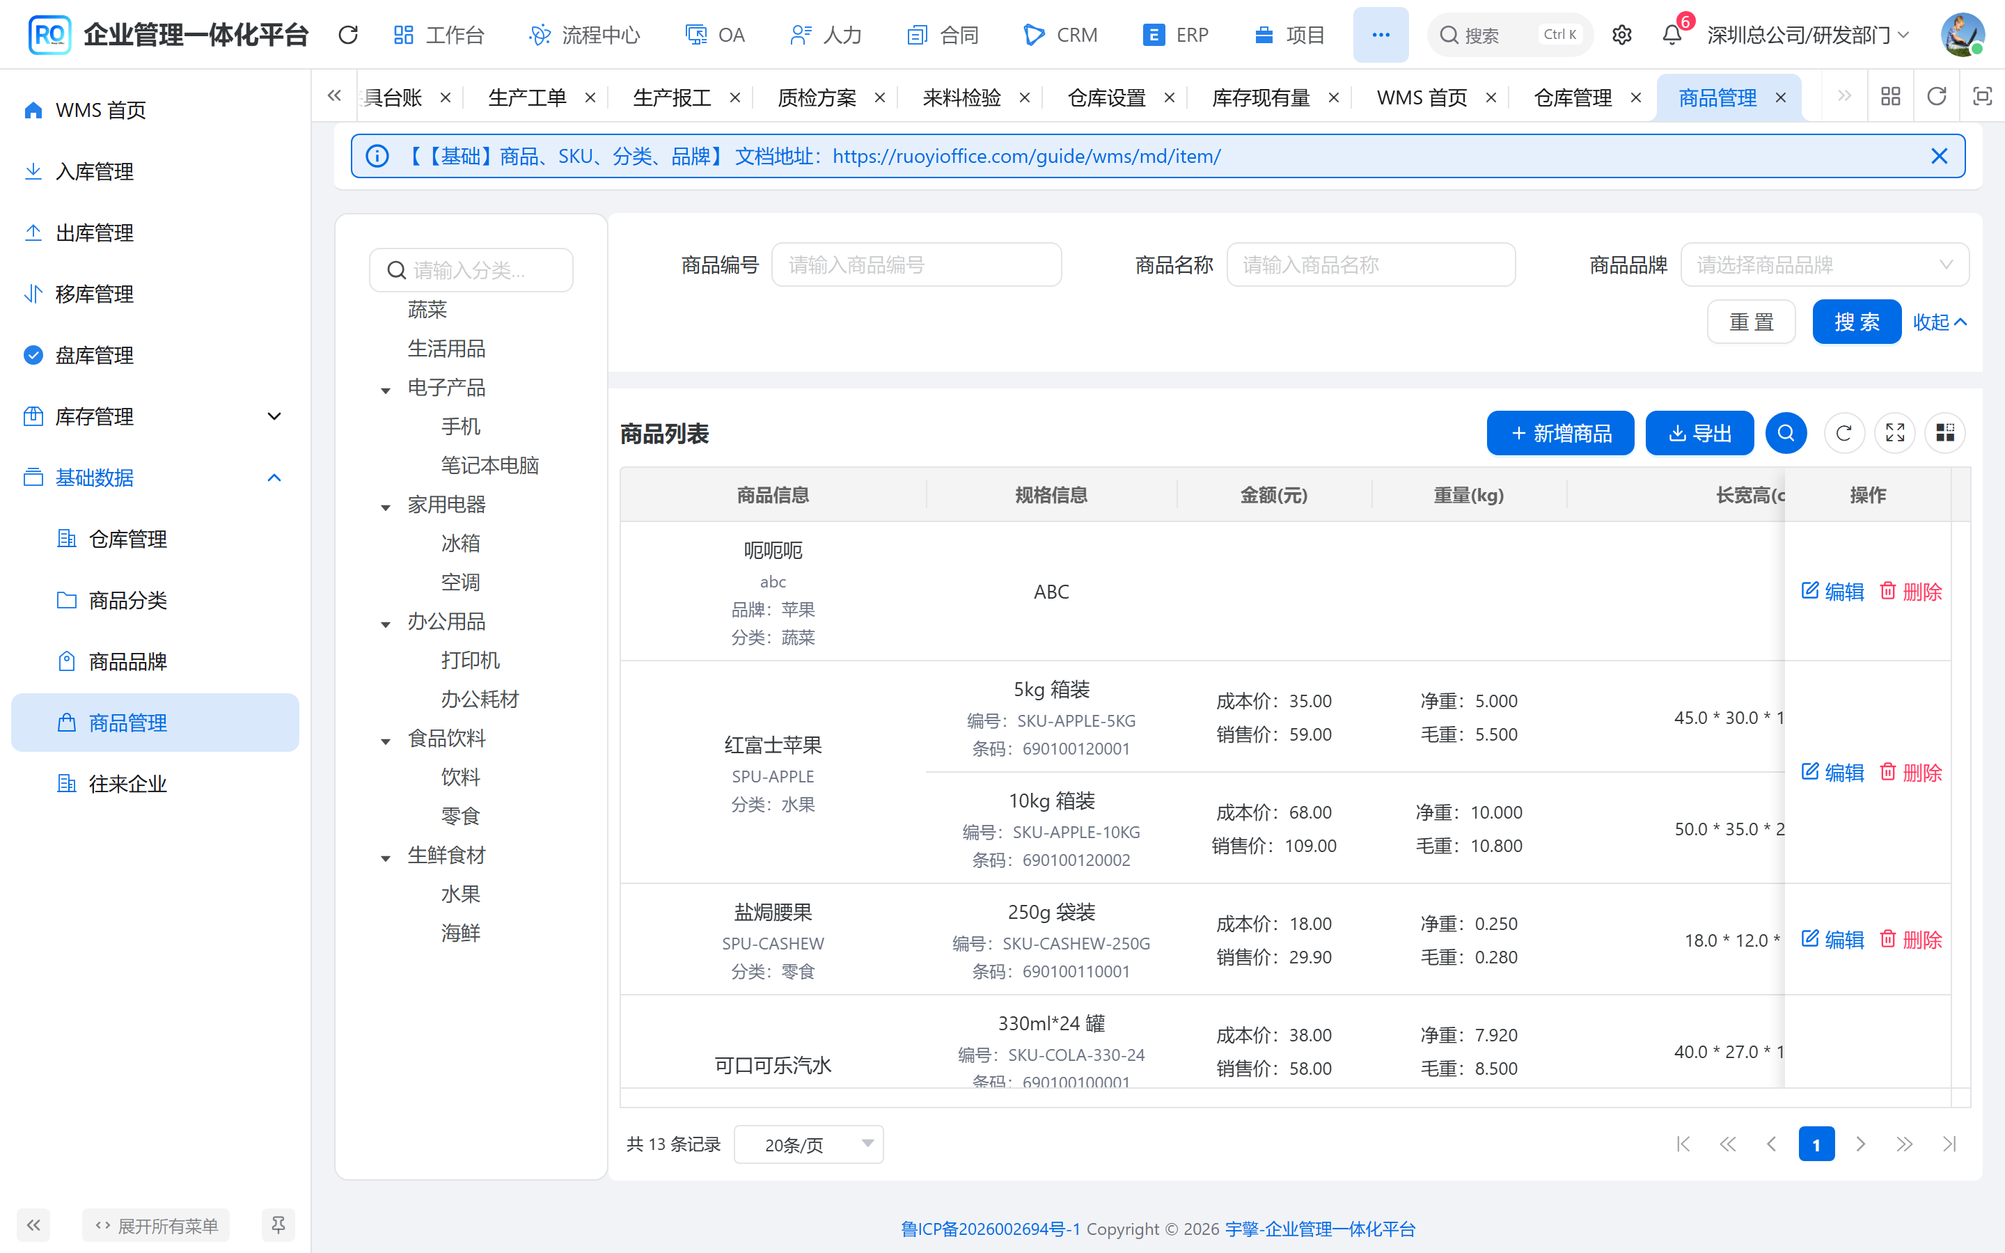This screenshot has height=1253, width=2005.
Task: Collapse 生鲜食材 category tree node
Action: (x=385, y=858)
